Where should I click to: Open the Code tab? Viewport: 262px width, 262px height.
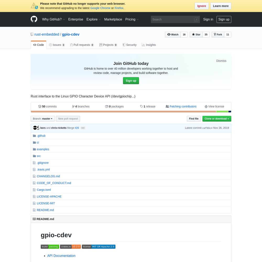click(x=39, y=45)
